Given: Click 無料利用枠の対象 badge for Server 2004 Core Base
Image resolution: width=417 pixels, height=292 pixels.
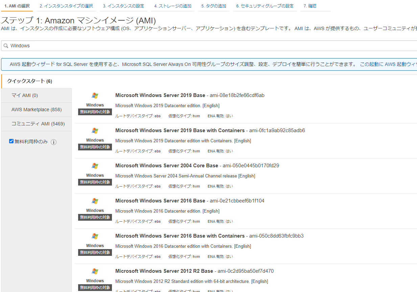Looking at the screenshot, I should coord(95,182).
